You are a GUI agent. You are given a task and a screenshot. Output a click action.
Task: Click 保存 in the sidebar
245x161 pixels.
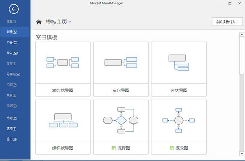(x=11, y=63)
